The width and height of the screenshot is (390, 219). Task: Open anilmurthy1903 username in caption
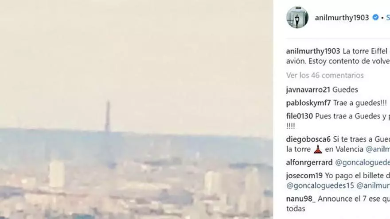(313, 51)
